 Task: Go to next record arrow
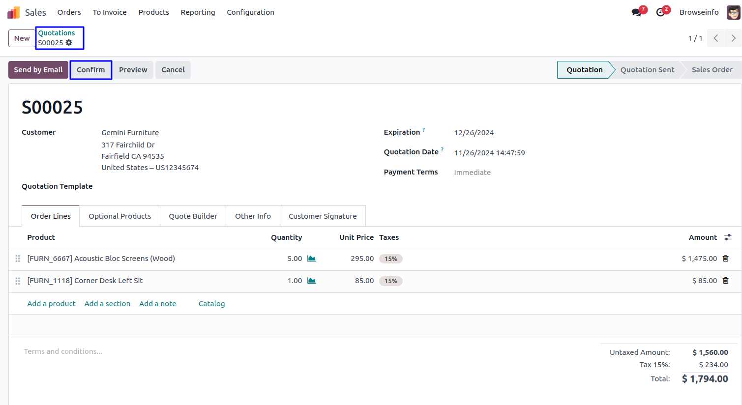coord(733,38)
